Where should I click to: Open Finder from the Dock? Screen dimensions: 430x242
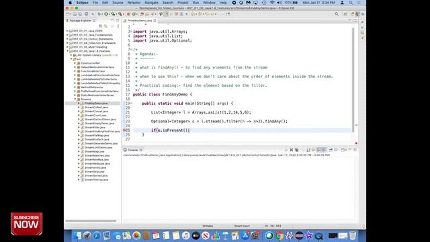point(77,236)
